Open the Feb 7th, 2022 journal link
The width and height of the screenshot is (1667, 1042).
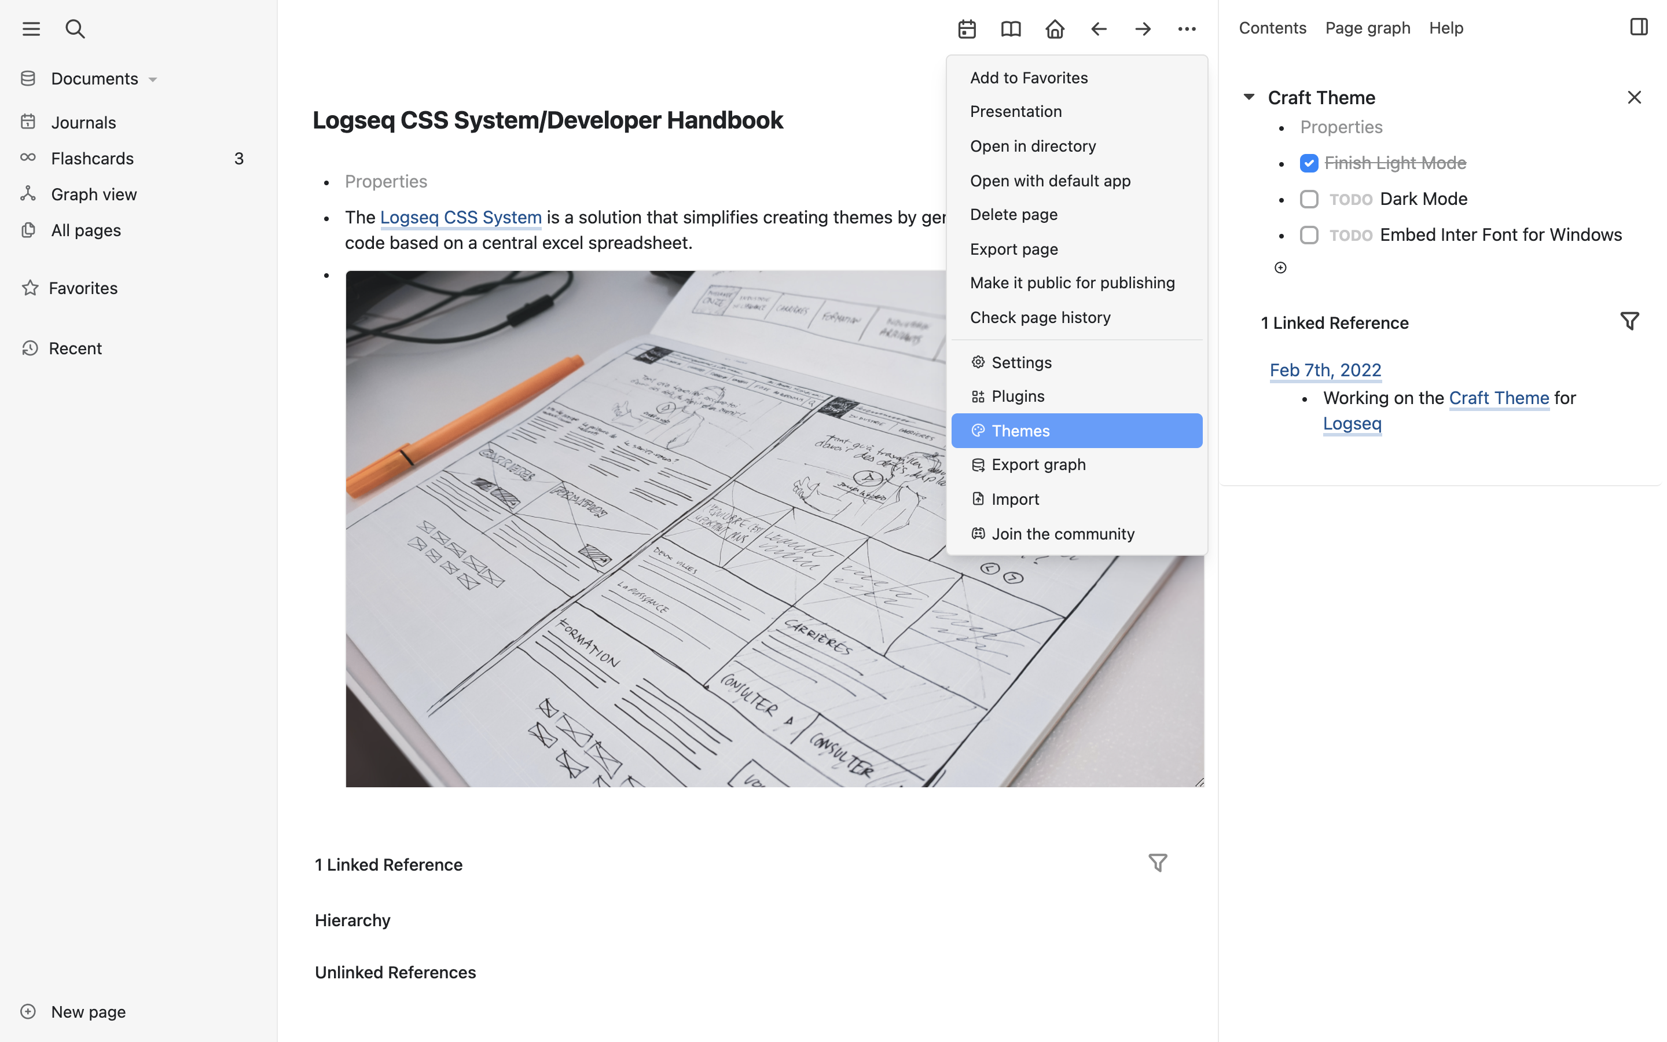1325,370
